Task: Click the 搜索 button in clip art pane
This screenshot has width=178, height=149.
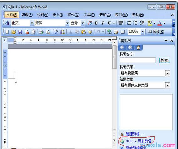Action: click(x=165, y=60)
